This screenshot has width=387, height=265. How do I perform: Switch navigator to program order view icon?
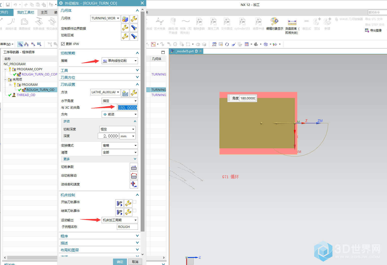pos(20,44)
